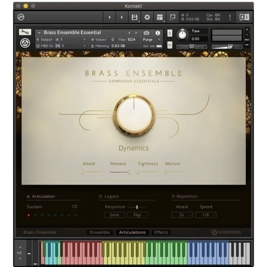267x267 pixels.
Task: Click the NI logo icon
Action: 244,17
